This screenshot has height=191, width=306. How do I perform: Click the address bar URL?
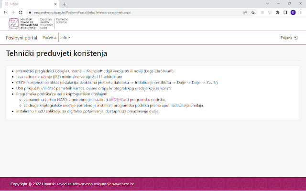pos(82,12)
